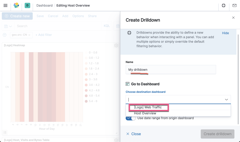Viewport: 240px width, 142px height.
Task: Open the help lifebuoy icon in header
Action: point(224,6)
